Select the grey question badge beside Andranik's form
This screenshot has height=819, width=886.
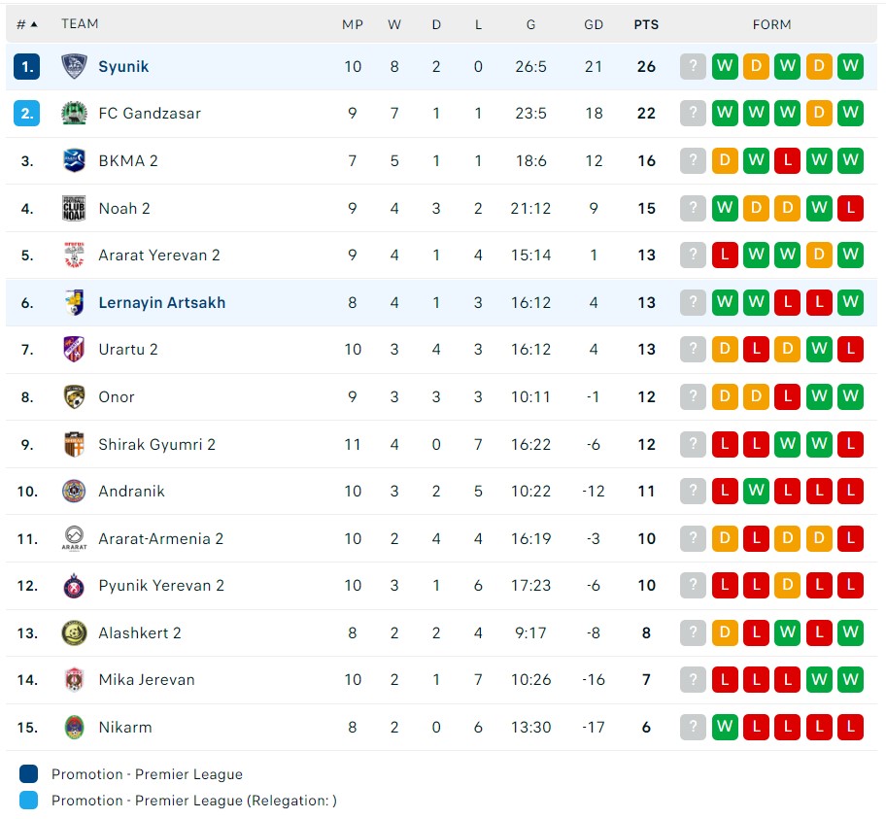coord(693,491)
